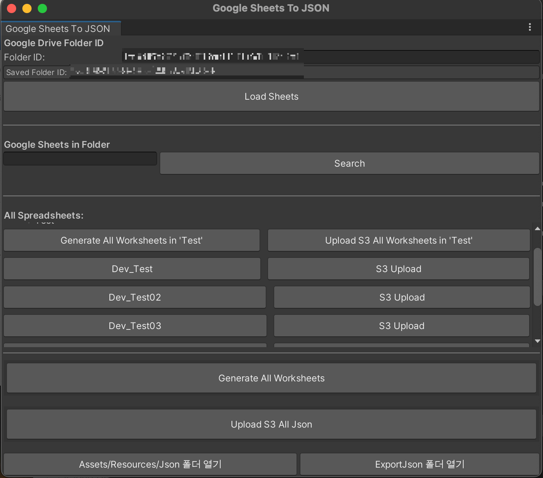Click the Dev_Test03 worksheet button
The width and height of the screenshot is (543, 478).
pyautogui.click(x=135, y=326)
